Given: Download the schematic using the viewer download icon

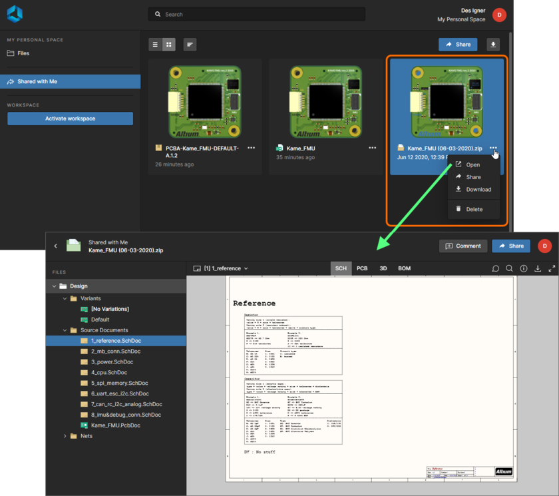Looking at the screenshot, I should coord(539,268).
